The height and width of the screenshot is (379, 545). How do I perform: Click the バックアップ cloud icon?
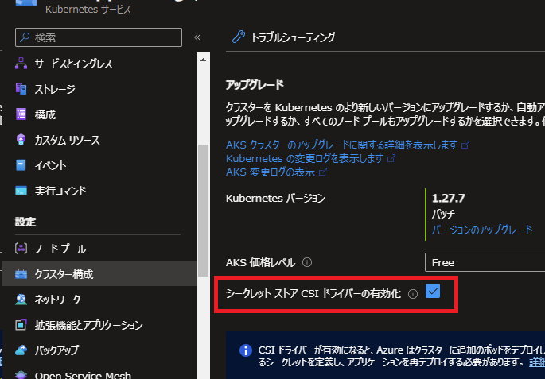(21, 350)
